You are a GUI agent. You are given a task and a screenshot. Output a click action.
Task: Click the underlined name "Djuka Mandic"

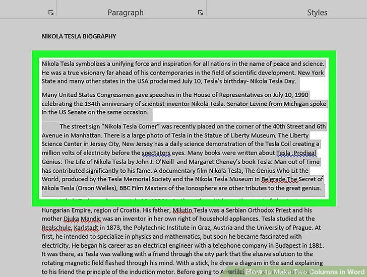coord(82,219)
